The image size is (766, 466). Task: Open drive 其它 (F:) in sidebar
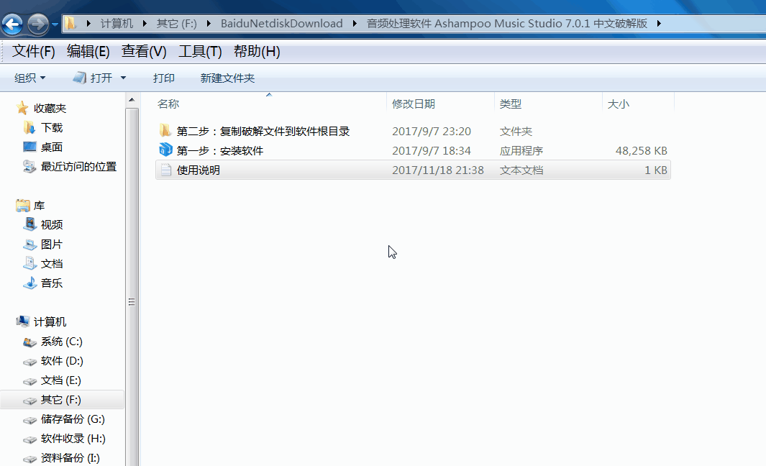[60, 400]
